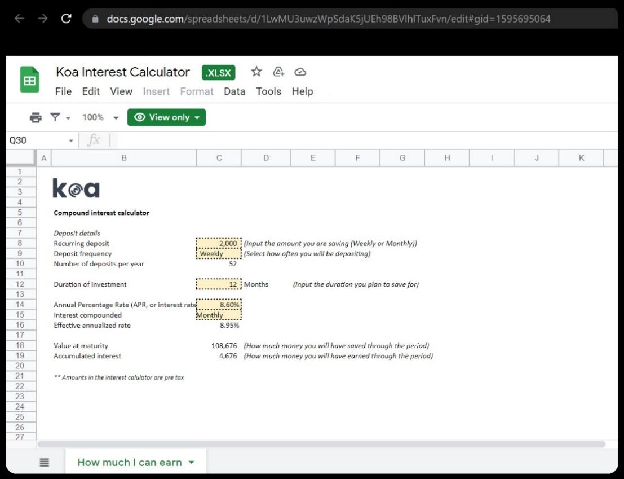Image resolution: width=624 pixels, height=479 pixels.
Task: Open the View menu
Action: pos(121,91)
